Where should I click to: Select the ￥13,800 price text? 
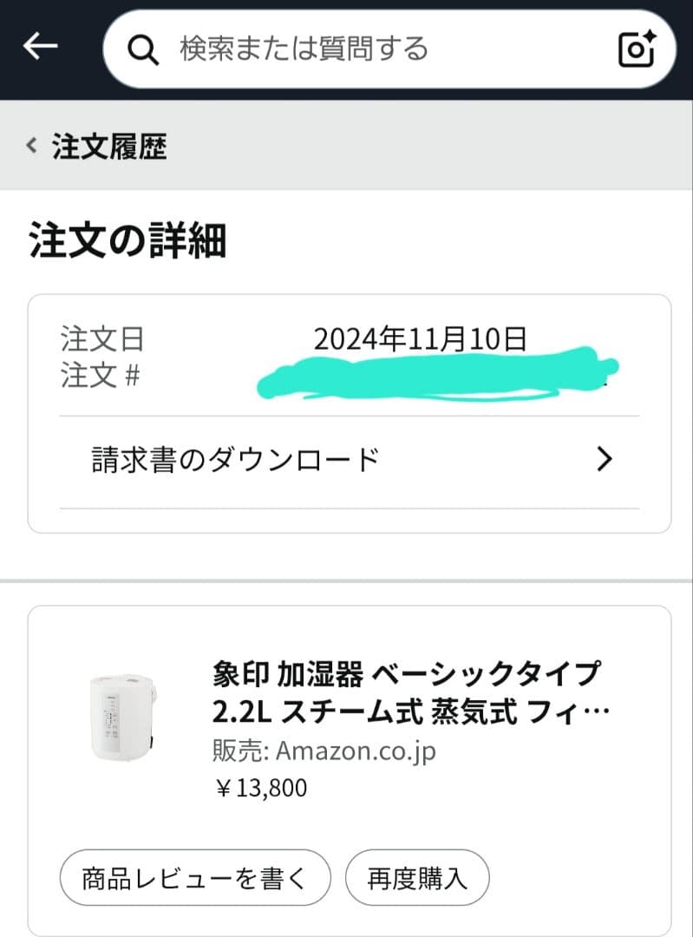click(x=260, y=788)
